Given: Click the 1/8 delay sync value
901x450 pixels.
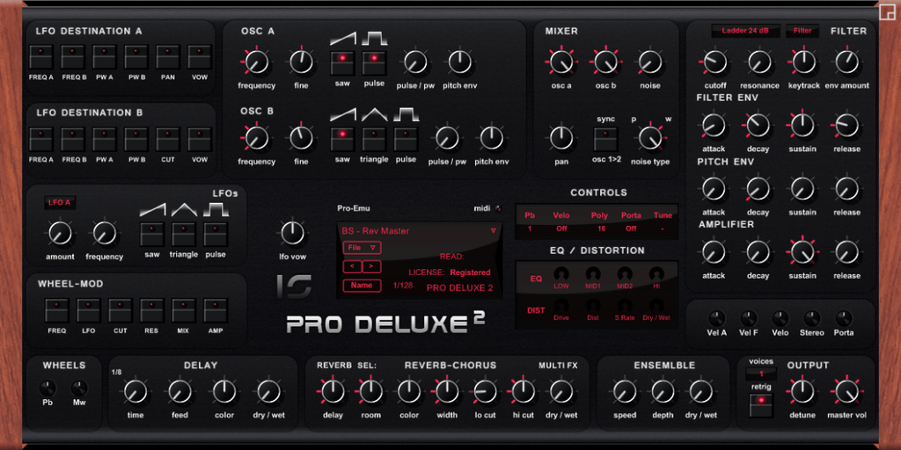Looking at the screenshot, I should point(117,372).
